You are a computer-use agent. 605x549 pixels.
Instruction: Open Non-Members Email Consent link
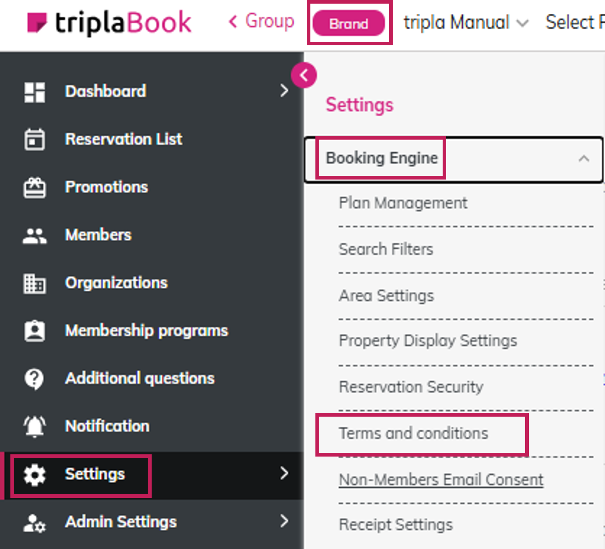441,480
